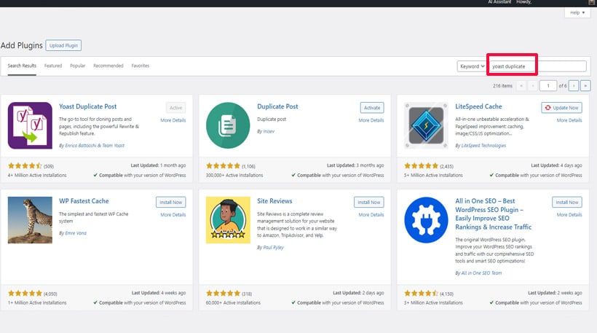Visit author Enrico Battocchi & Team Yoast
The width and height of the screenshot is (597, 333).
95,146
